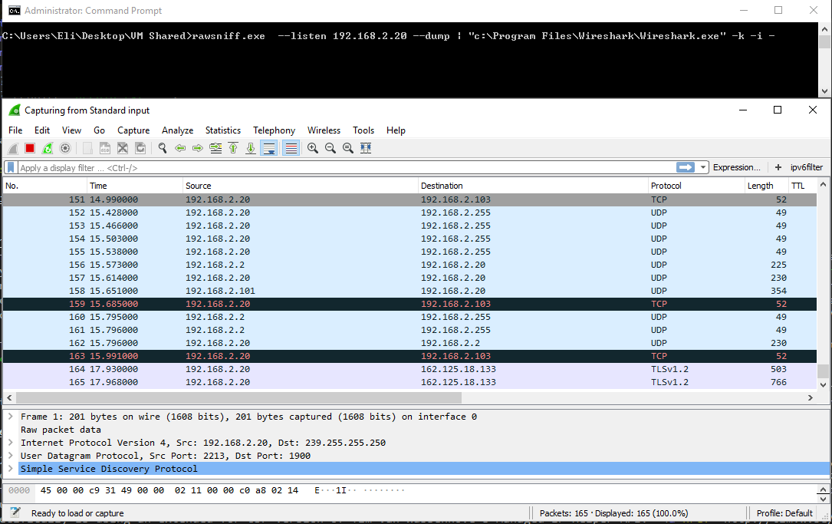Open the Telephony menu

tap(274, 130)
